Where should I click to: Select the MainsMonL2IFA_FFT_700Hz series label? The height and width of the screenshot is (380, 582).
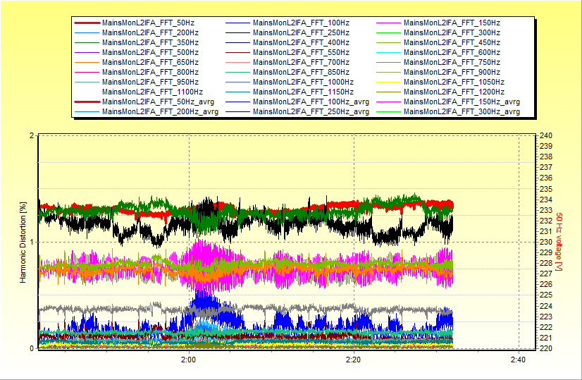tap(301, 63)
